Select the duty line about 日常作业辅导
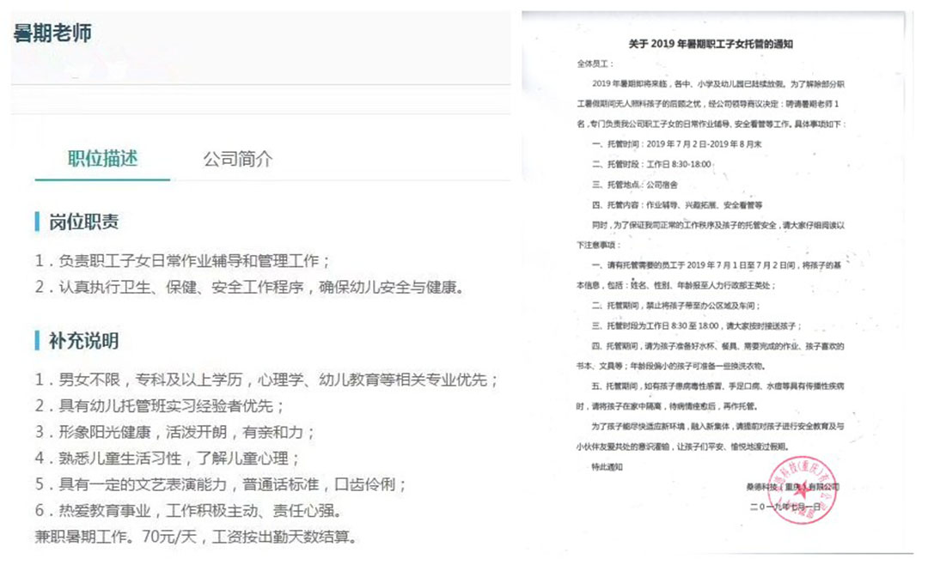This screenshot has height=565, width=928. point(182,261)
